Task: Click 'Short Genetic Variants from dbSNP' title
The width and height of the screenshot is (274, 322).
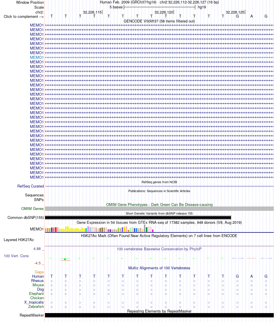Action: tap(159, 213)
